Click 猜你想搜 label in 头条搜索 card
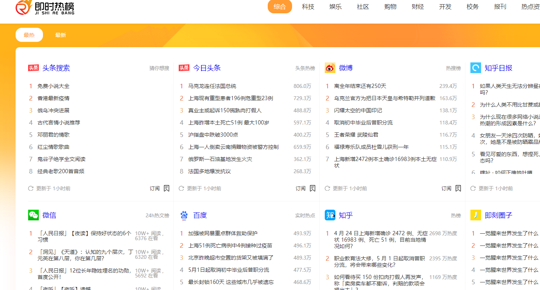This screenshot has width=540, height=290. click(159, 68)
